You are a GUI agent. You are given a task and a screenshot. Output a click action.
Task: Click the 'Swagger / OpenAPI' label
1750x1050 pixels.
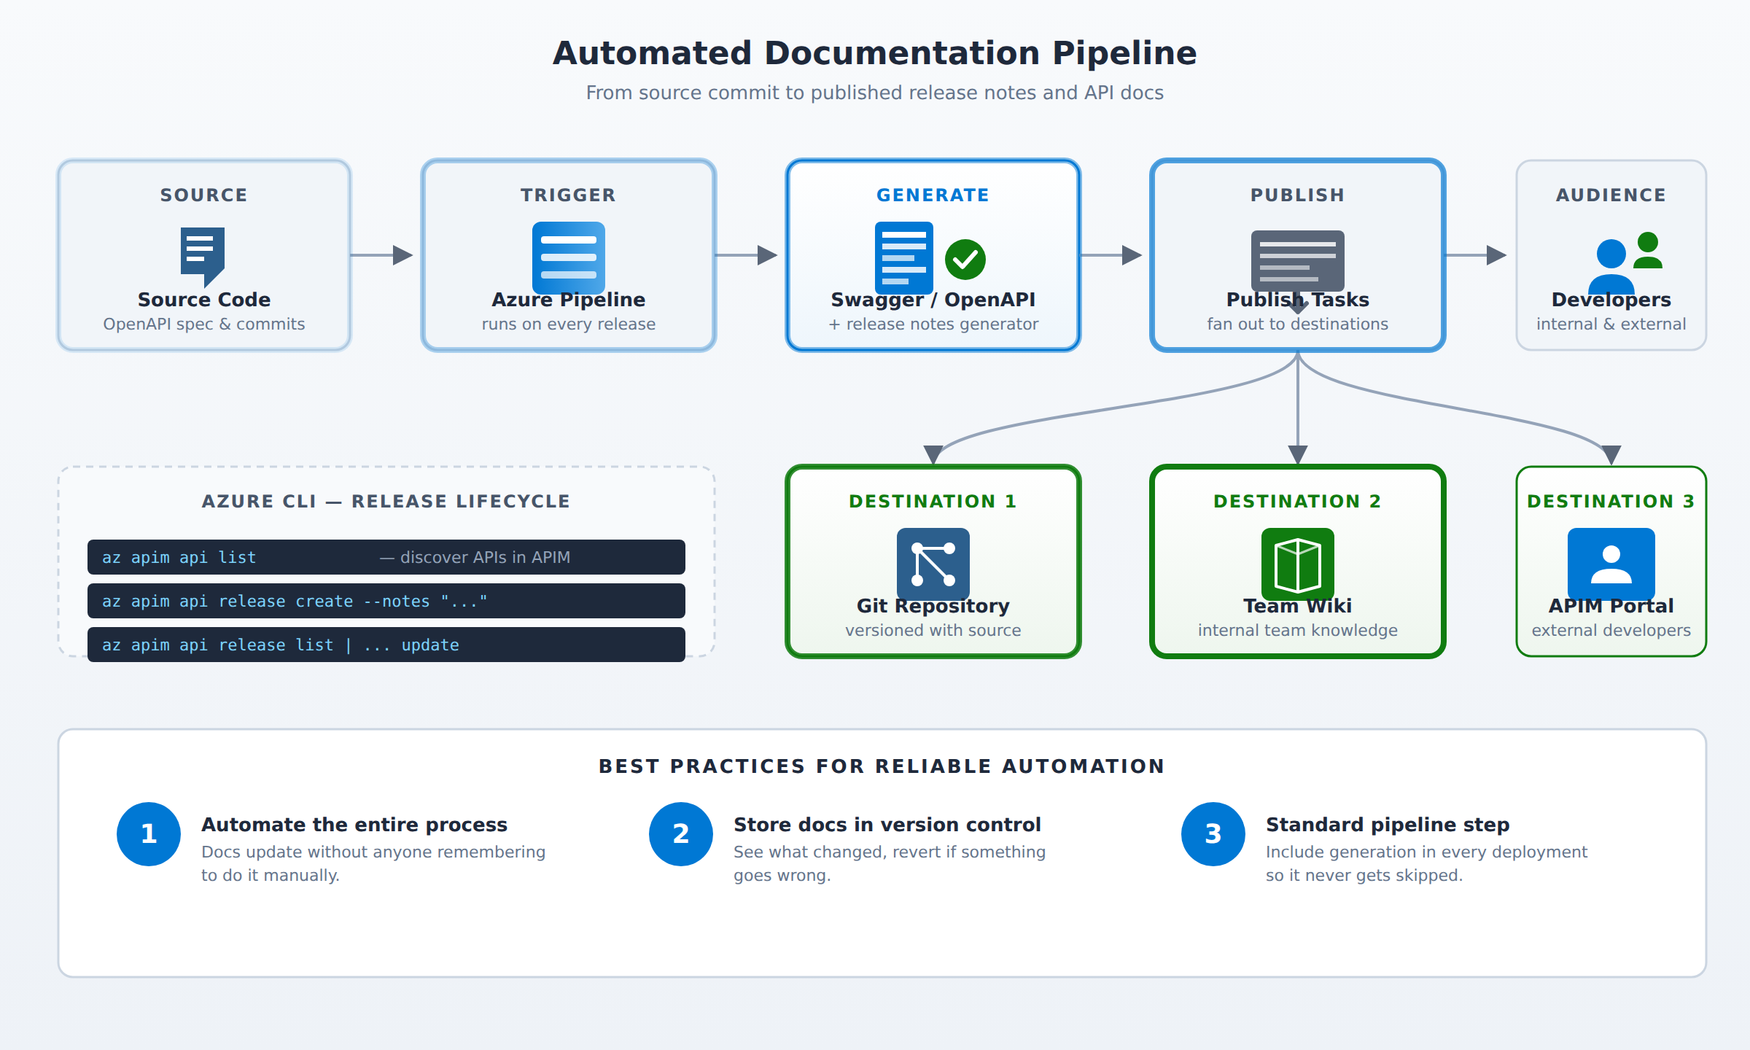click(x=933, y=300)
